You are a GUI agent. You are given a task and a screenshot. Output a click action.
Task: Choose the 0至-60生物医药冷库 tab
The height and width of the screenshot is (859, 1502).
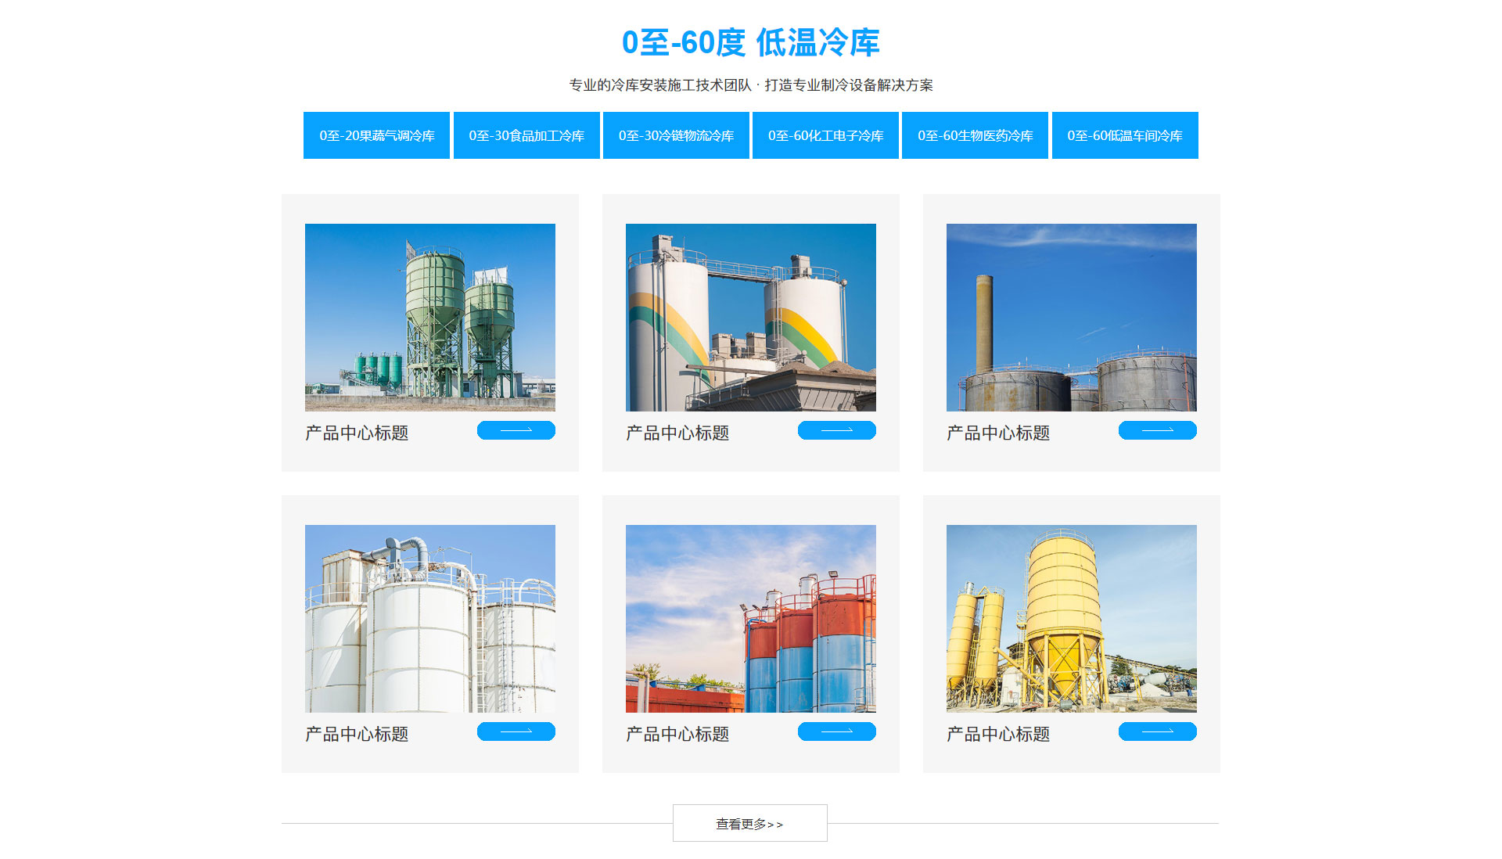click(x=975, y=135)
